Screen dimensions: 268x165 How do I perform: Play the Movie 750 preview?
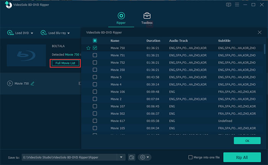10,83
